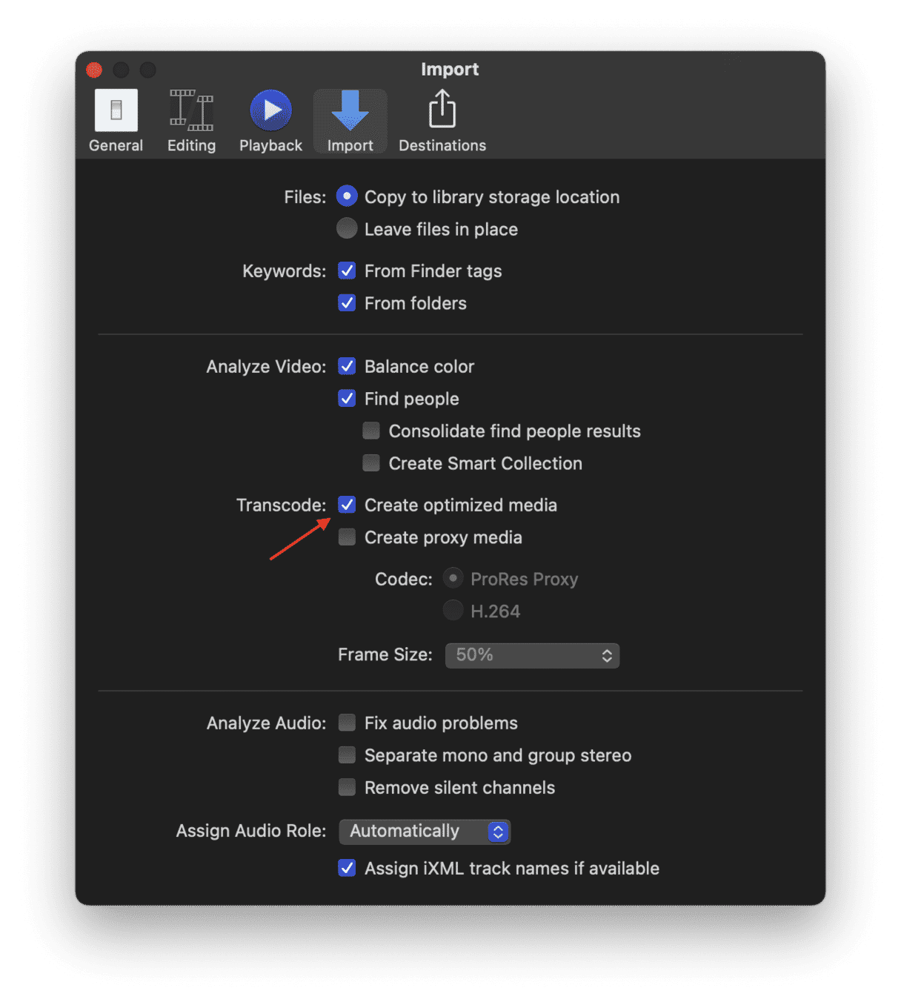Enable Consolidate find people results
The height and width of the screenshot is (1005, 901).
(371, 431)
